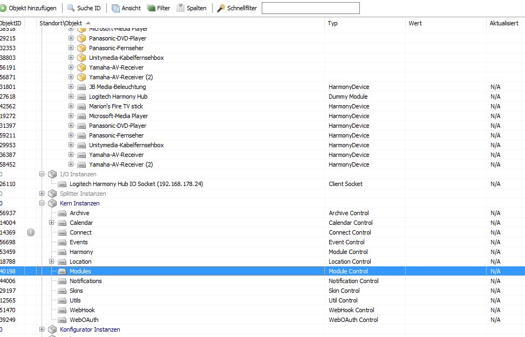Open the Ansicht toolbar menu
The width and height of the screenshot is (525, 337).
coord(126,8)
